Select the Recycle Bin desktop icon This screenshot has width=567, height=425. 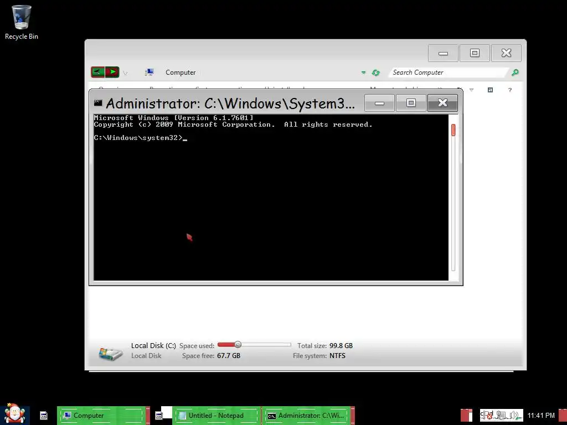pyautogui.click(x=22, y=22)
